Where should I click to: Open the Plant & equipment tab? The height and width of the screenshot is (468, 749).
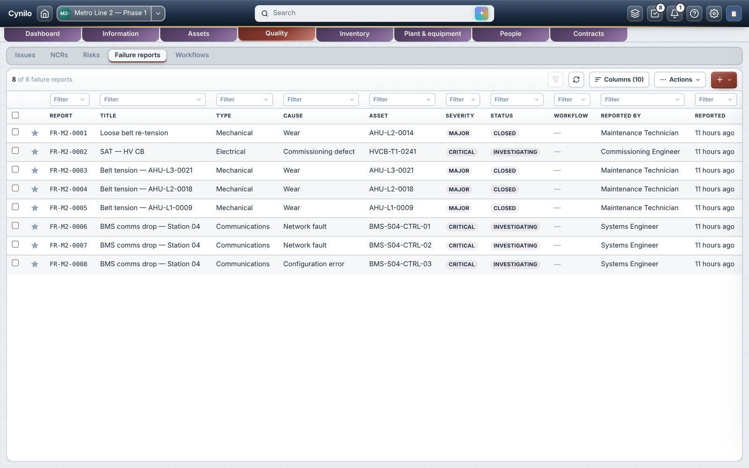pos(433,34)
